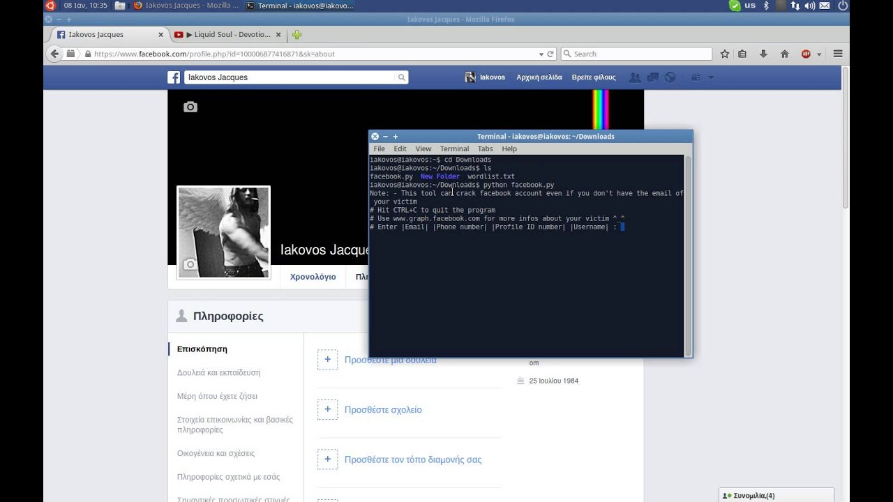Viewport: 893px width, 502px height.
Task: Open the Ubuntu logo applications menu
Action: click(50, 6)
